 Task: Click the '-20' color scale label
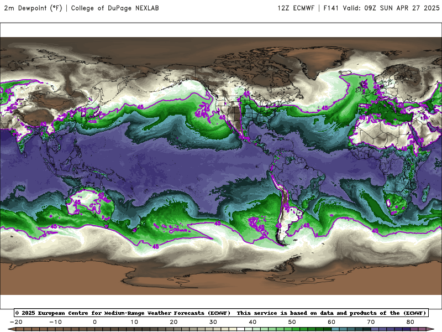point(16,322)
